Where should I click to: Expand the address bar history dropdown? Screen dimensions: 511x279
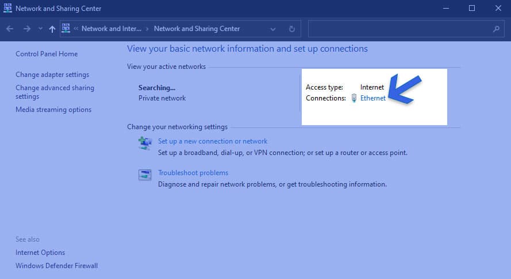(273, 29)
